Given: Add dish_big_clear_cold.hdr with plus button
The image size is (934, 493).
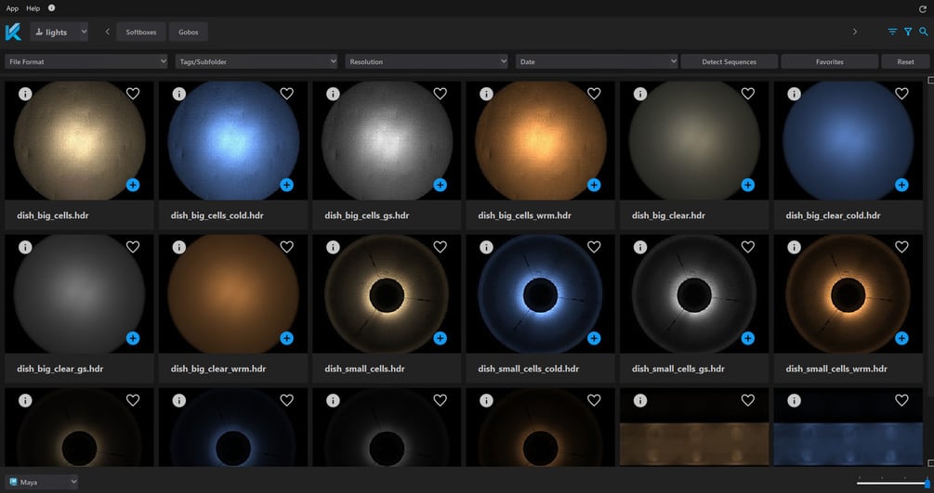Looking at the screenshot, I should click(901, 185).
